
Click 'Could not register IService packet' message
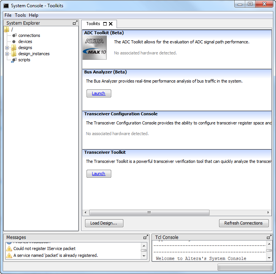click(44, 249)
